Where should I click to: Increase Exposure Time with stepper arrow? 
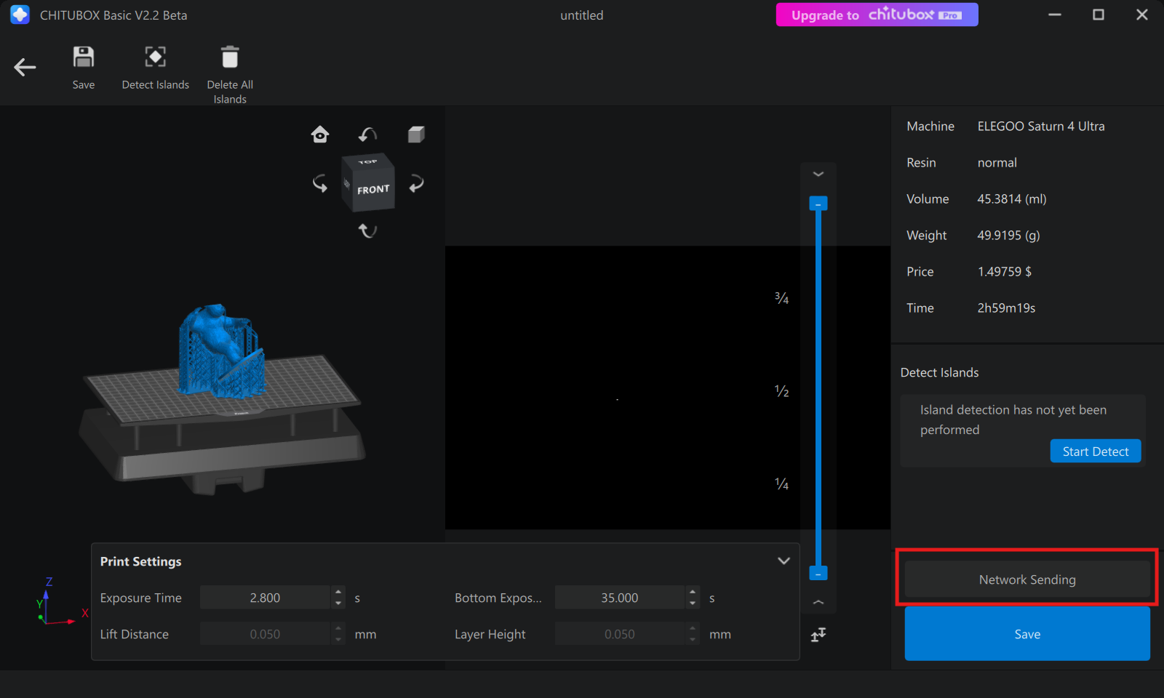(x=338, y=592)
